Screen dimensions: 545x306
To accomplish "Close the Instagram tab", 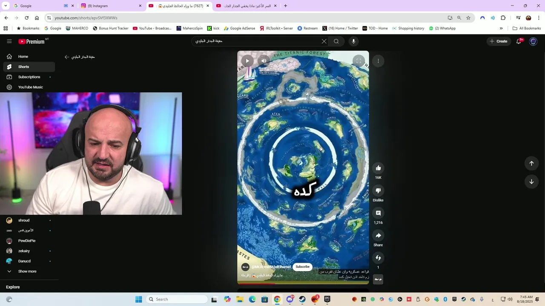I will [140, 6].
